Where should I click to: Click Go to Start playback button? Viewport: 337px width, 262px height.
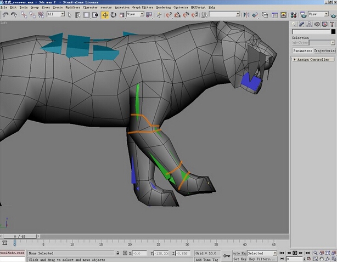coord(282,253)
